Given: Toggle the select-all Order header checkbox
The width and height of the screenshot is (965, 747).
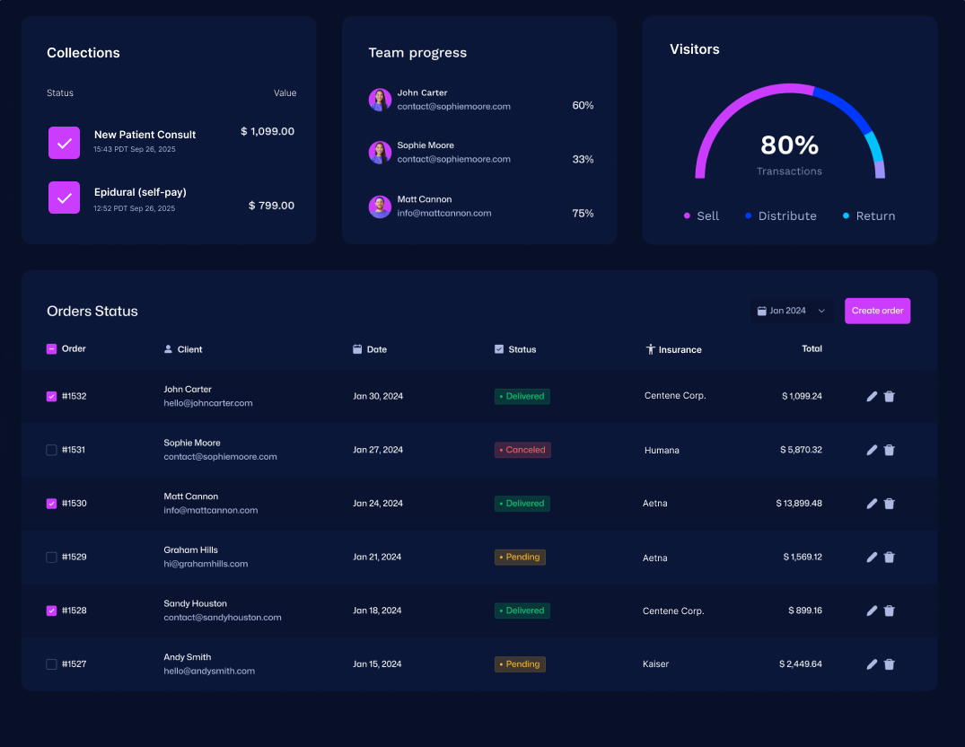Looking at the screenshot, I should point(51,349).
